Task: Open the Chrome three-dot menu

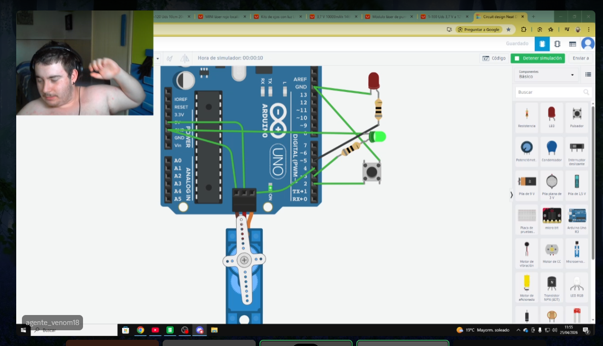Action: tap(589, 30)
